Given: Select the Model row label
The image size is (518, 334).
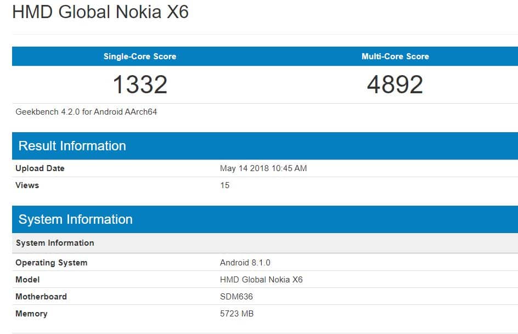Looking at the screenshot, I should [x=26, y=279].
